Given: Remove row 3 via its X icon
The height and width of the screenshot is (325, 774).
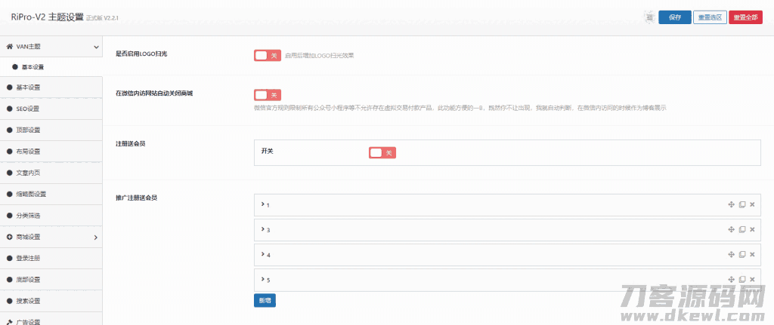Looking at the screenshot, I should tap(752, 229).
